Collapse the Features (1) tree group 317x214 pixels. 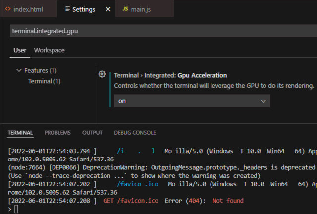pyautogui.click(x=19, y=70)
